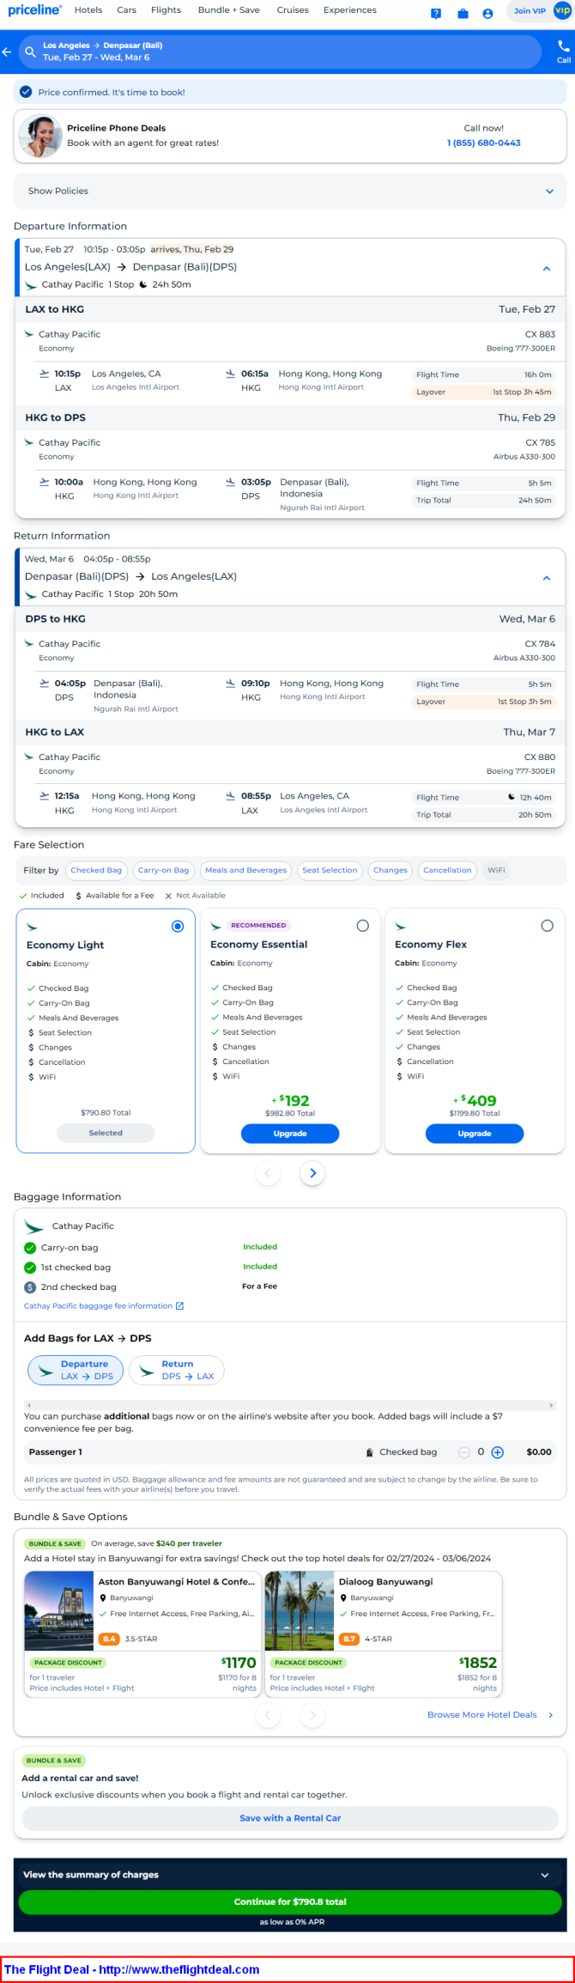Click Cathay Pacific logo in Baggage Information
The width and height of the screenshot is (575, 1983).
point(34,1226)
